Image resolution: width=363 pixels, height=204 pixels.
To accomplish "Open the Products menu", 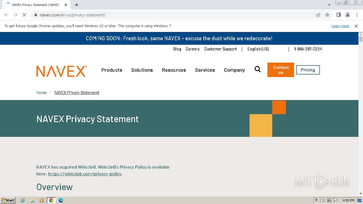I will pyautogui.click(x=112, y=70).
